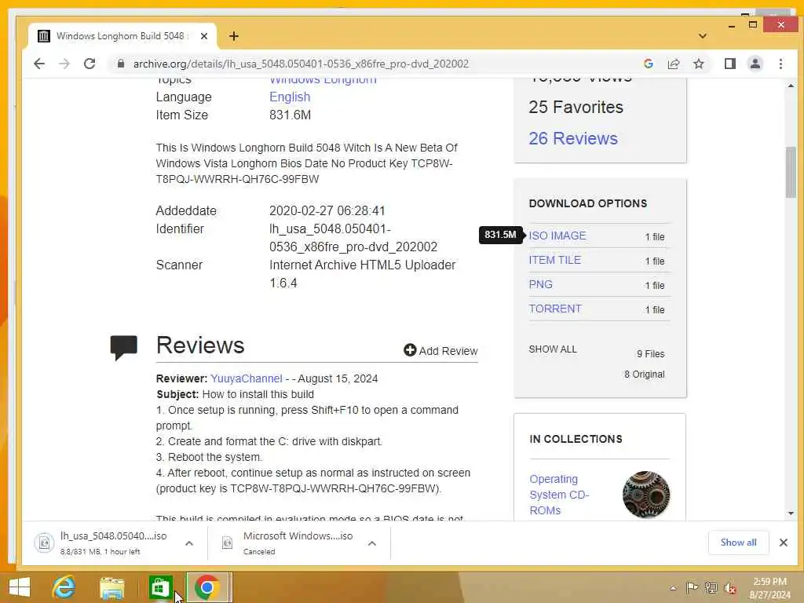Close the downloads bar

[x=783, y=543]
